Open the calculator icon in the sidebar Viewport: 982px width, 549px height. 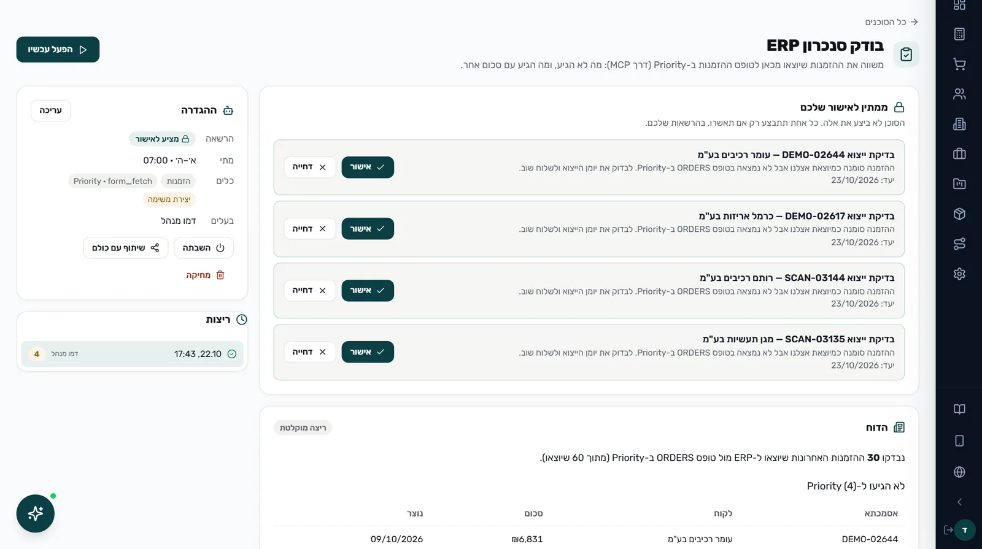click(x=959, y=34)
